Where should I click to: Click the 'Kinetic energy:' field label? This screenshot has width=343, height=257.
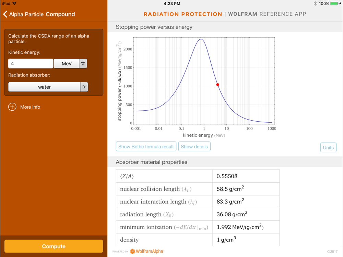(x=24, y=52)
